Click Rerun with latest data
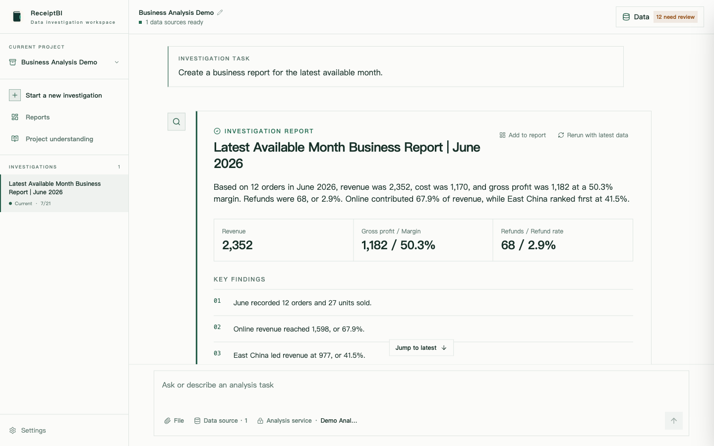 click(593, 135)
